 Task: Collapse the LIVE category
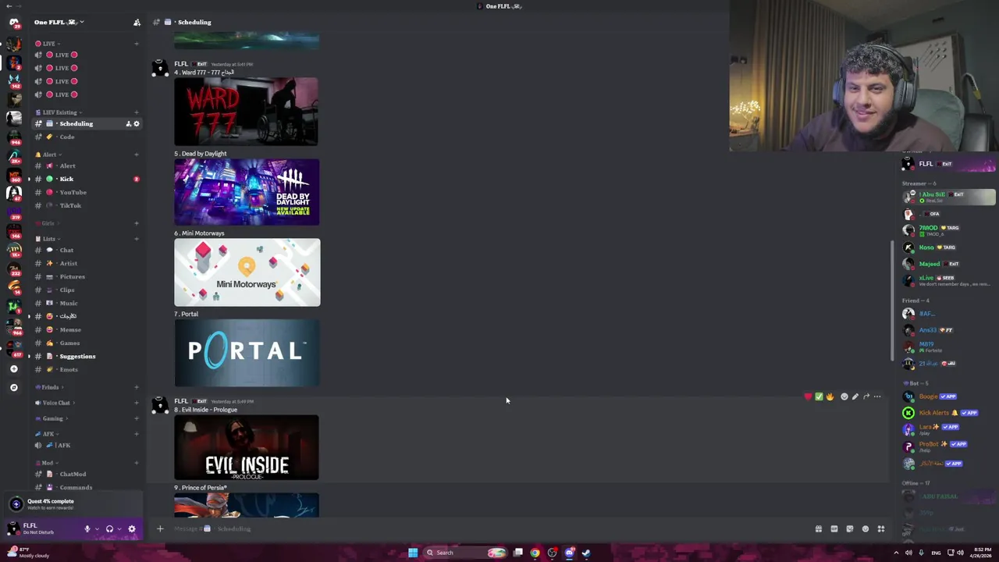[46, 44]
